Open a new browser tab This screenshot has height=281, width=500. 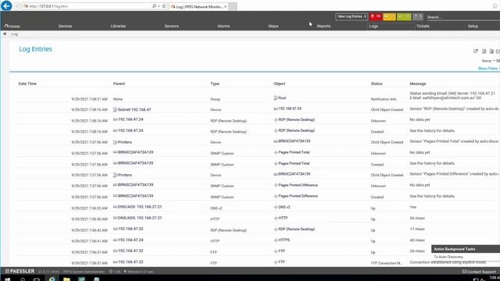pos(233,6)
